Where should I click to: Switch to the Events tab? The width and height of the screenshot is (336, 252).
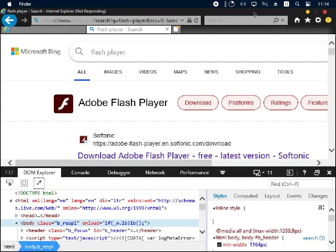(294, 196)
